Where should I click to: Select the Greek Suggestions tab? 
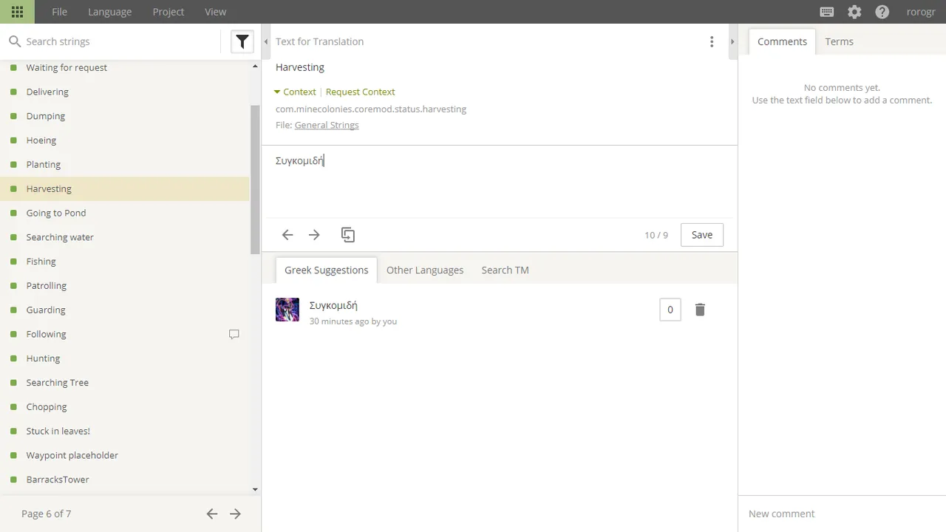click(326, 270)
